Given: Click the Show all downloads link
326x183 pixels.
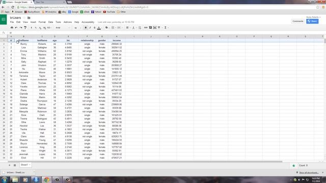Looking at the screenshot, I should coord(309,173).
